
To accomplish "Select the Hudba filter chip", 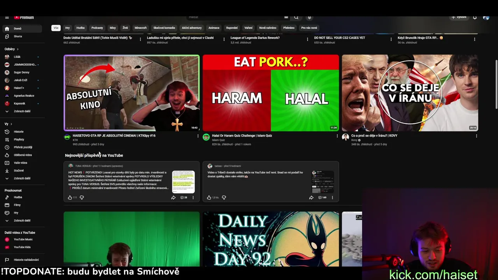I will [81, 28].
